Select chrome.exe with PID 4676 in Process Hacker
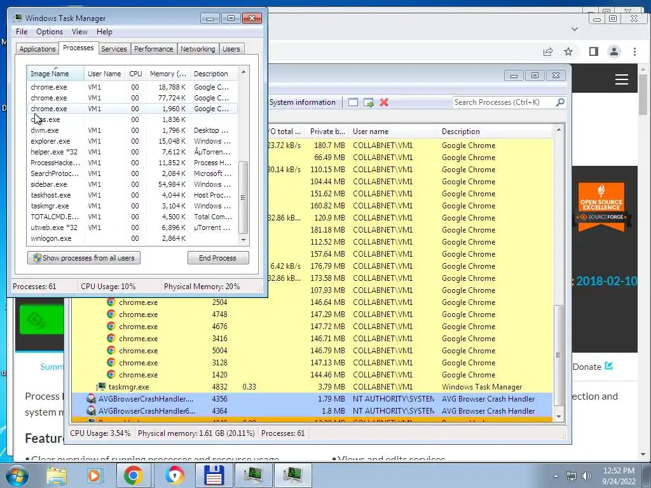Viewport: 651px width, 488px height. click(312, 326)
